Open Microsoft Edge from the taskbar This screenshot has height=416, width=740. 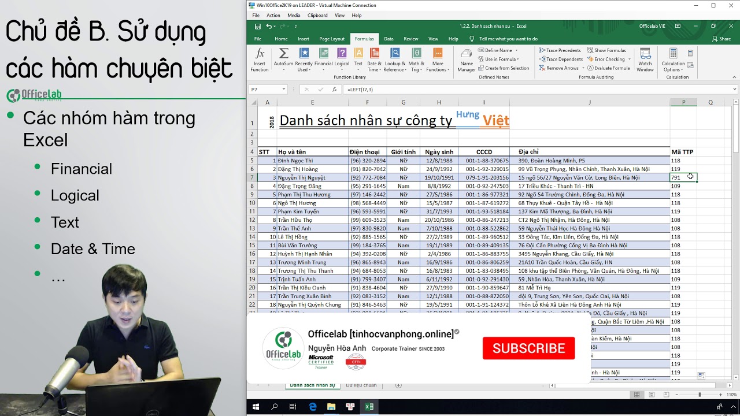click(313, 407)
